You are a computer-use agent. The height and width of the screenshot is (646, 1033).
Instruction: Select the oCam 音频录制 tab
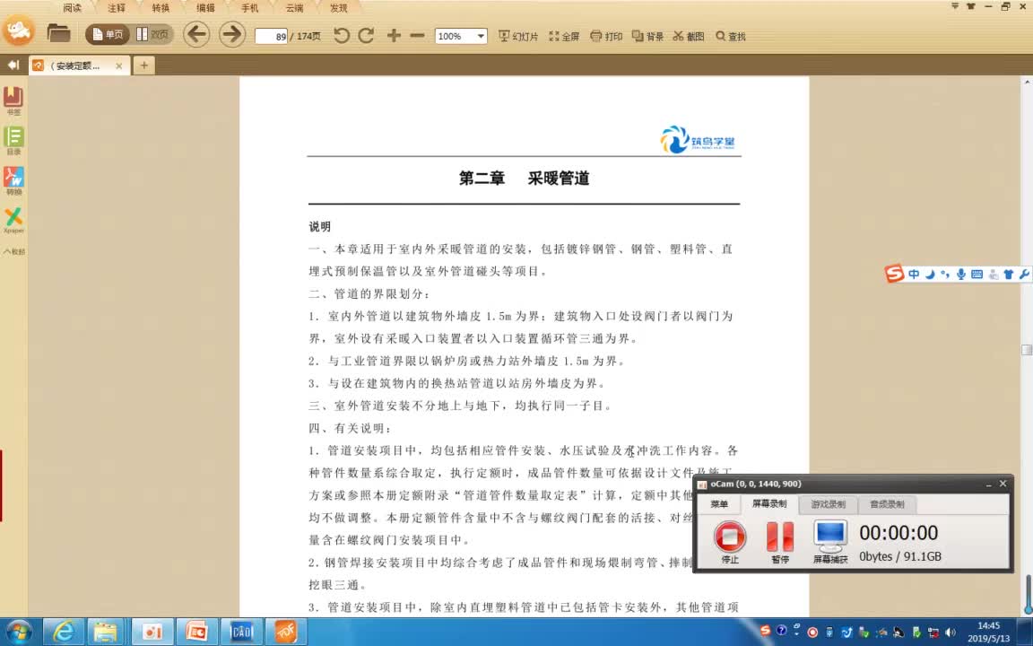[887, 504]
